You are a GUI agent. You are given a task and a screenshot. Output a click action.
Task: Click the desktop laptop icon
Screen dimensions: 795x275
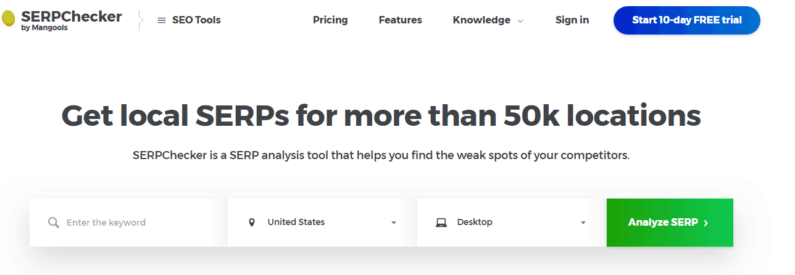coord(441,223)
